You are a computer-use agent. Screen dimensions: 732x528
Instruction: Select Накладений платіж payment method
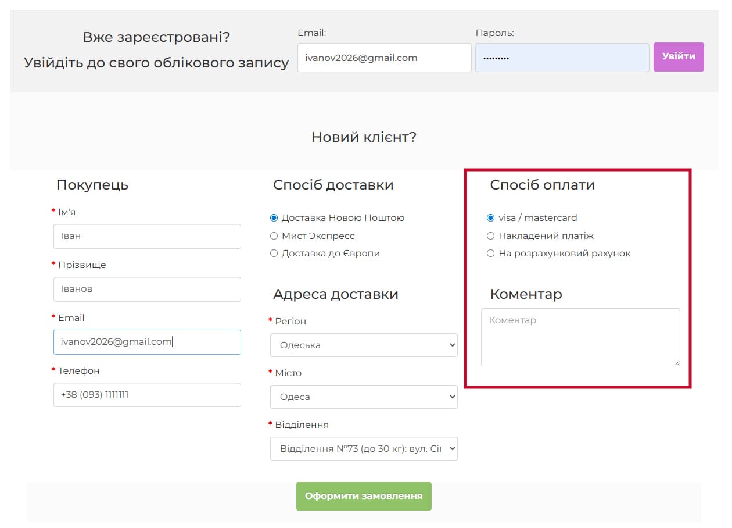[x=490, y=236]
